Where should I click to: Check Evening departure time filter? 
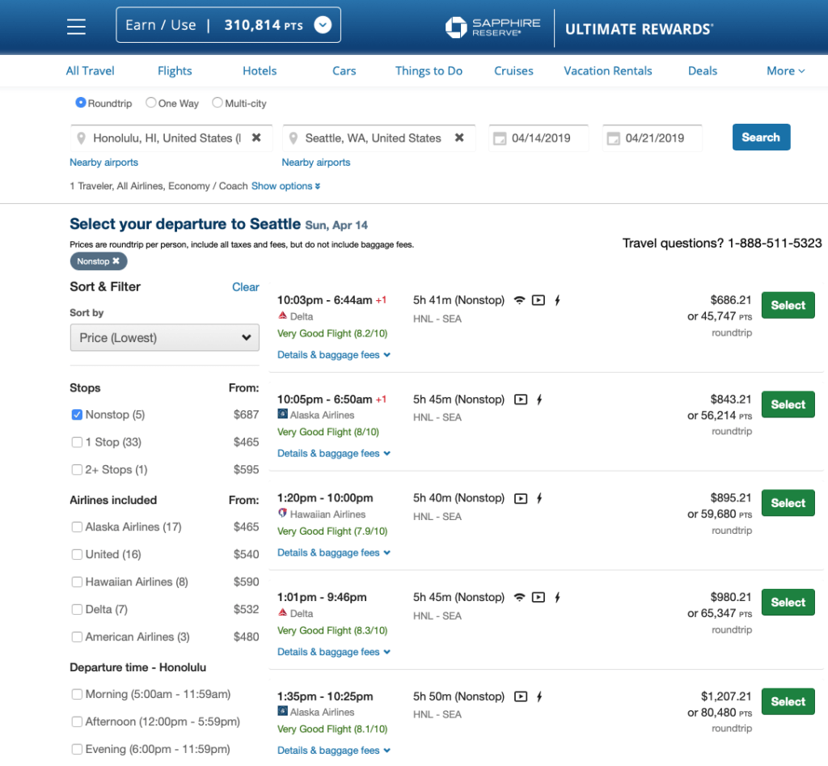click(x=77, y=749)
